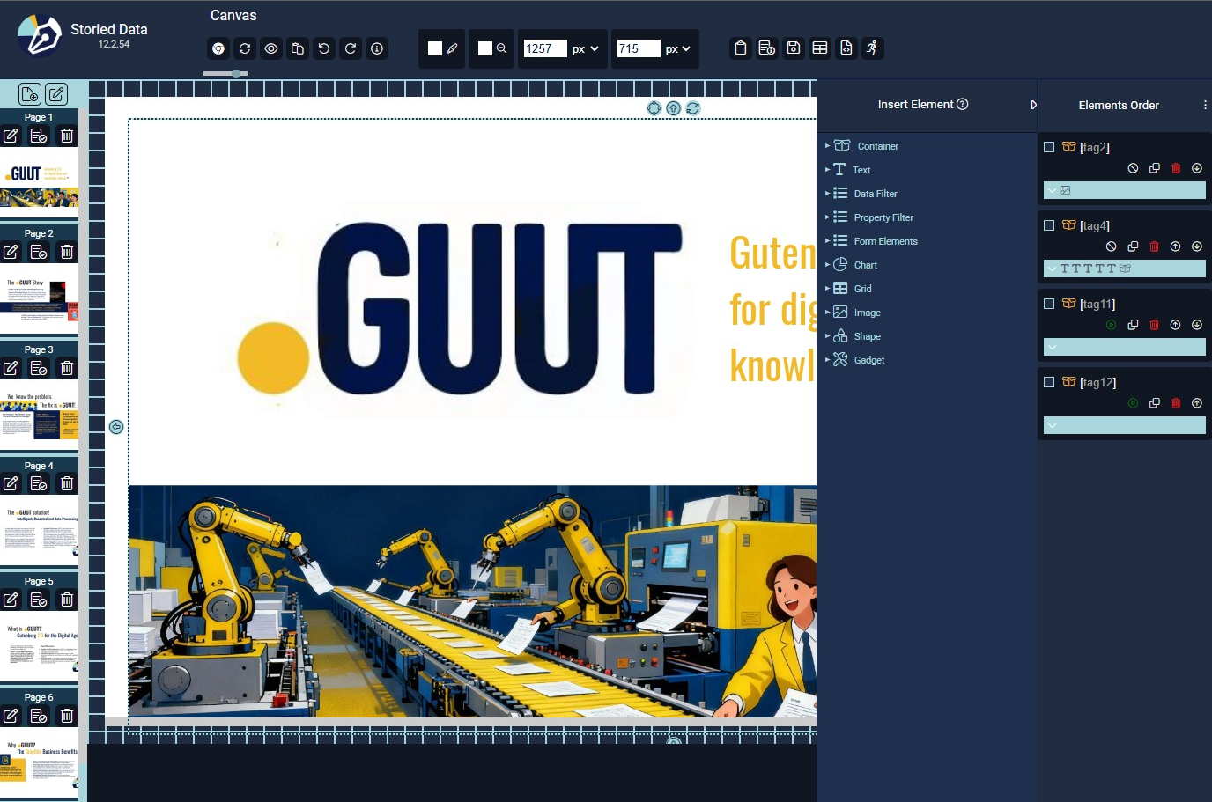Click the undo arrow in the toolbar
Screen dimensions: 1212x802
[324, 48]
